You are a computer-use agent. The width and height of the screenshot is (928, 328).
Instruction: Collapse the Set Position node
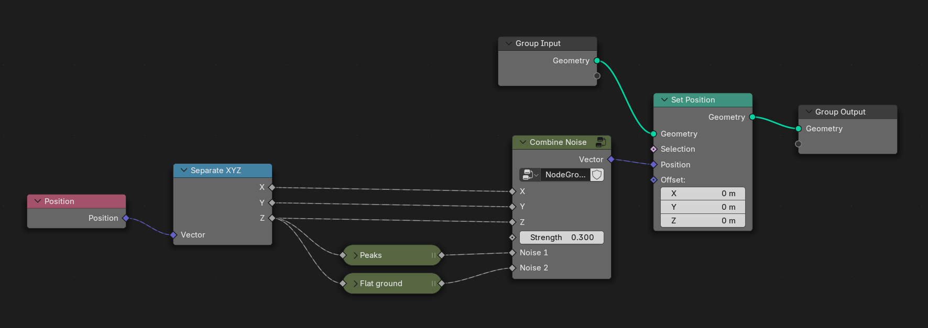664,100
